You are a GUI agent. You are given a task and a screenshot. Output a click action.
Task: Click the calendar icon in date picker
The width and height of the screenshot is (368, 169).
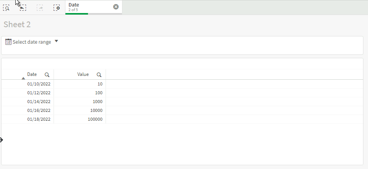tap(8, 42)
